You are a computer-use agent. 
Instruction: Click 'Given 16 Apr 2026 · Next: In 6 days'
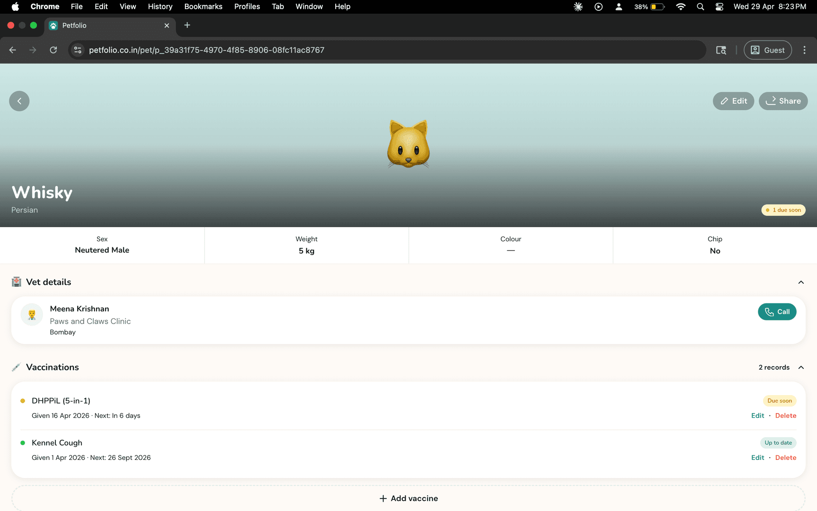click(86, 415)
